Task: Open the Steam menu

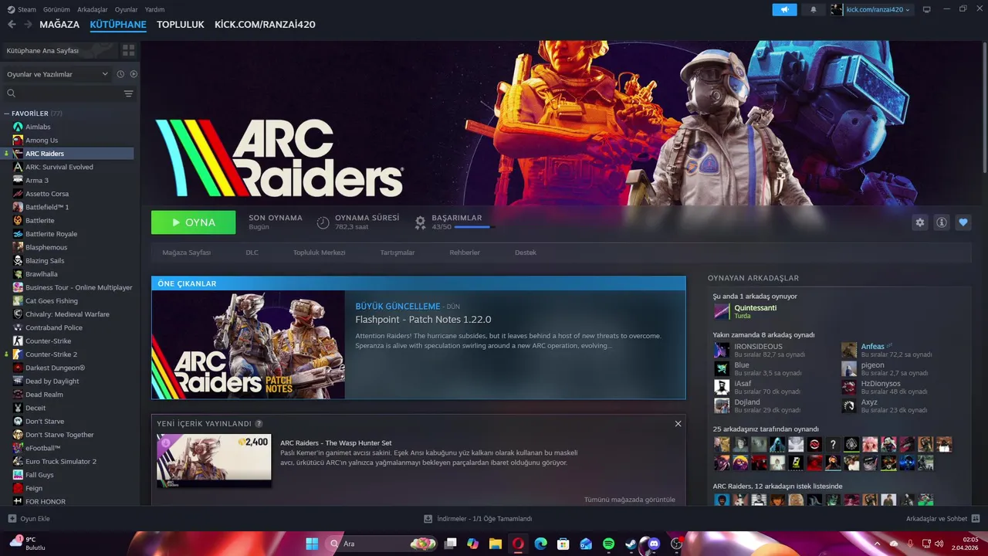Action: [22, 9]
